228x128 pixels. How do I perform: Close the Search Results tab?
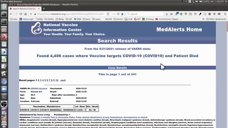point(39,9)
